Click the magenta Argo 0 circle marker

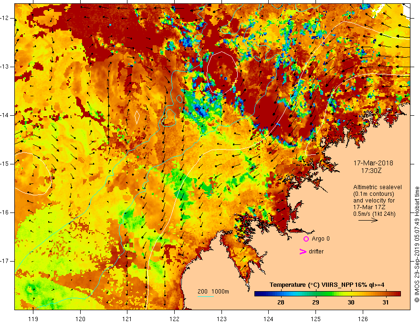306,239
